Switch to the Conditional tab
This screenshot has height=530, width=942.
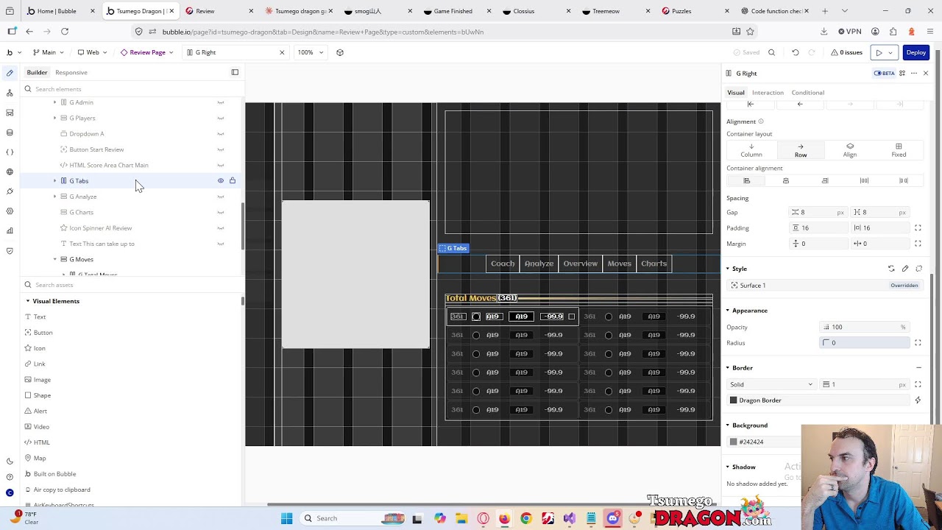coord(807,93)
